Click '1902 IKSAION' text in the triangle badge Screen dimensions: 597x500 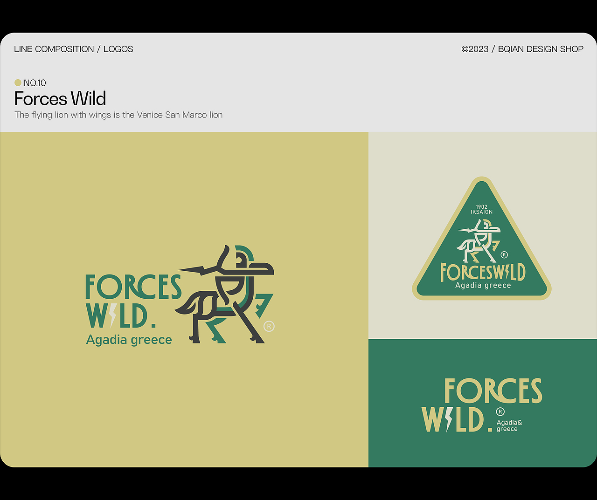(x=482, y=209)
